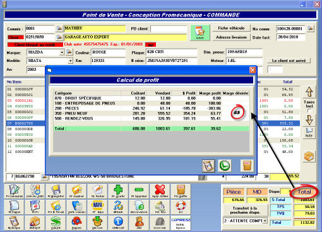The height and width of the screenshot is (232, 322).
Task: Click the Fiche véhicule button
Action: pyautogui.click(x=231, y=28)
